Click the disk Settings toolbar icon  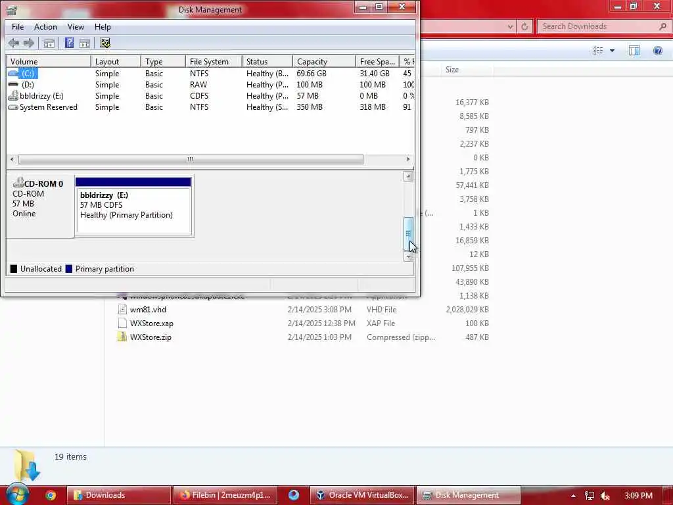coord(105,43)
